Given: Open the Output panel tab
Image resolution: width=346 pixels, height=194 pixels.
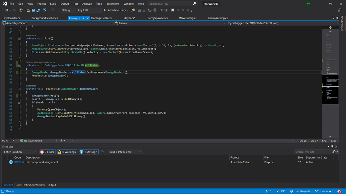Looking at the screenshot, I should coord(52,185).
